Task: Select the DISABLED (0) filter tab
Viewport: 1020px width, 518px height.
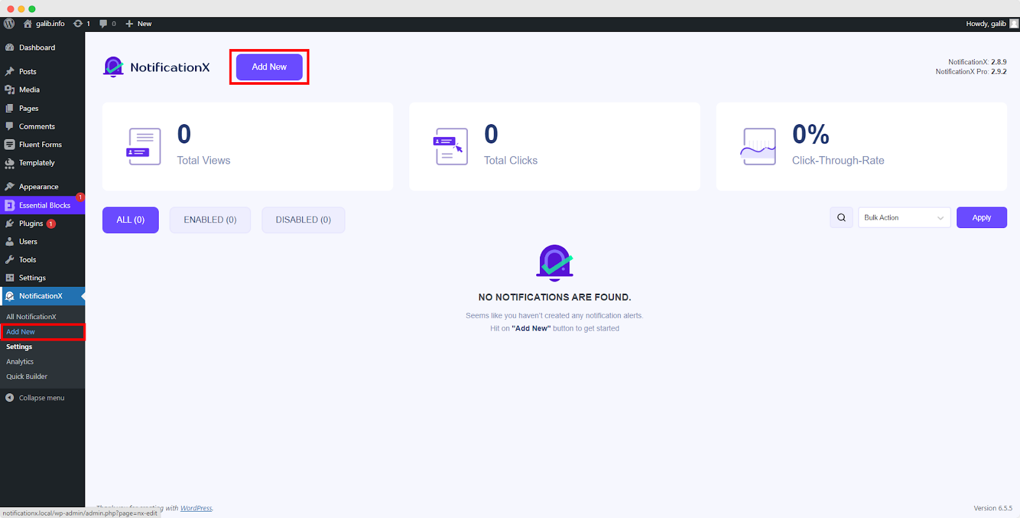Action: point(303,220)
